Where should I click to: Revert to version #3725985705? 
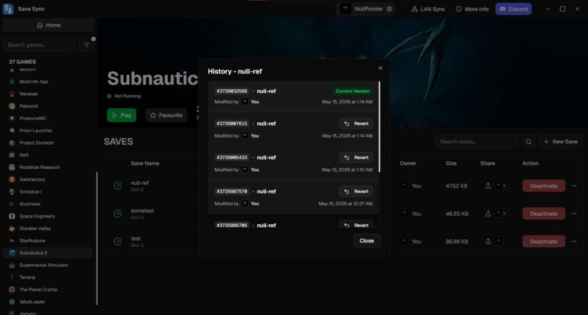tap(356, 224)
